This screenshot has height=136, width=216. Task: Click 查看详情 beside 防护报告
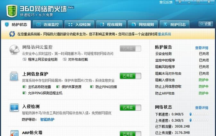point(202,48)
